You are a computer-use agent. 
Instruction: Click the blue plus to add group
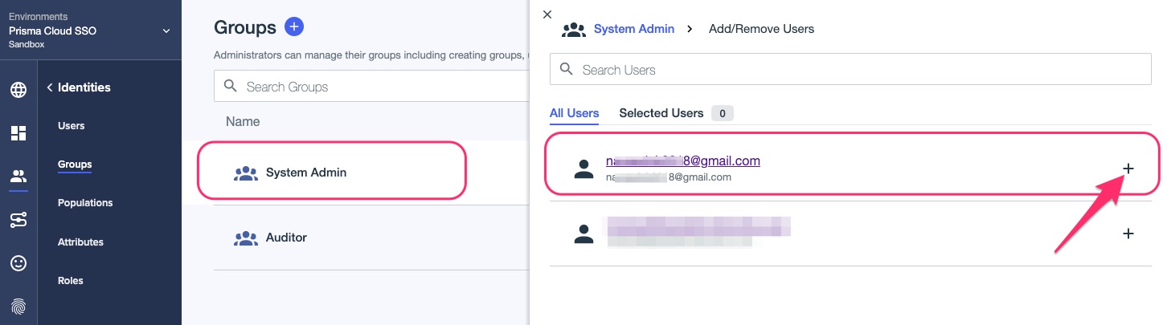[294, 27]
